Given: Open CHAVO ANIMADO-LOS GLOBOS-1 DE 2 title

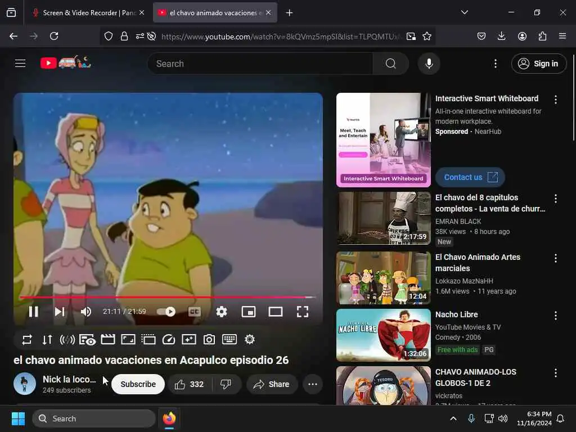Looking at the screenshot, I should tap(476, 377).
